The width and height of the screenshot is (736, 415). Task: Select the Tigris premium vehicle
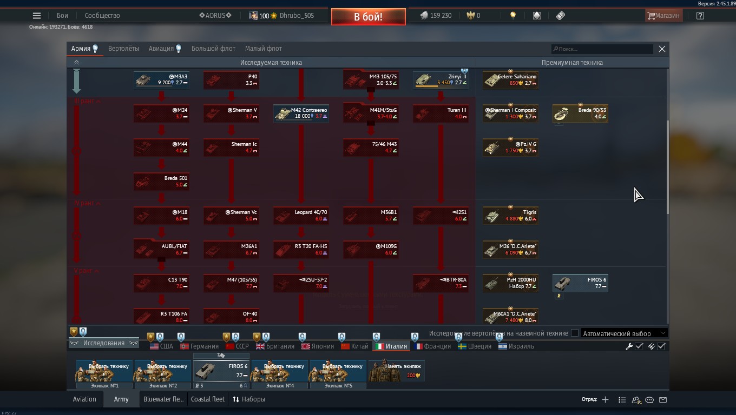tap(510, 215)
